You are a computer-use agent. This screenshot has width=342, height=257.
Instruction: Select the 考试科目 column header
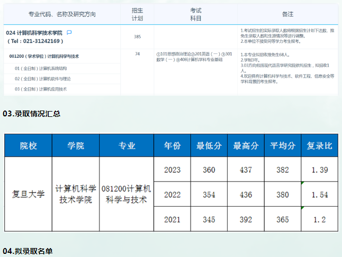(196, 14)
